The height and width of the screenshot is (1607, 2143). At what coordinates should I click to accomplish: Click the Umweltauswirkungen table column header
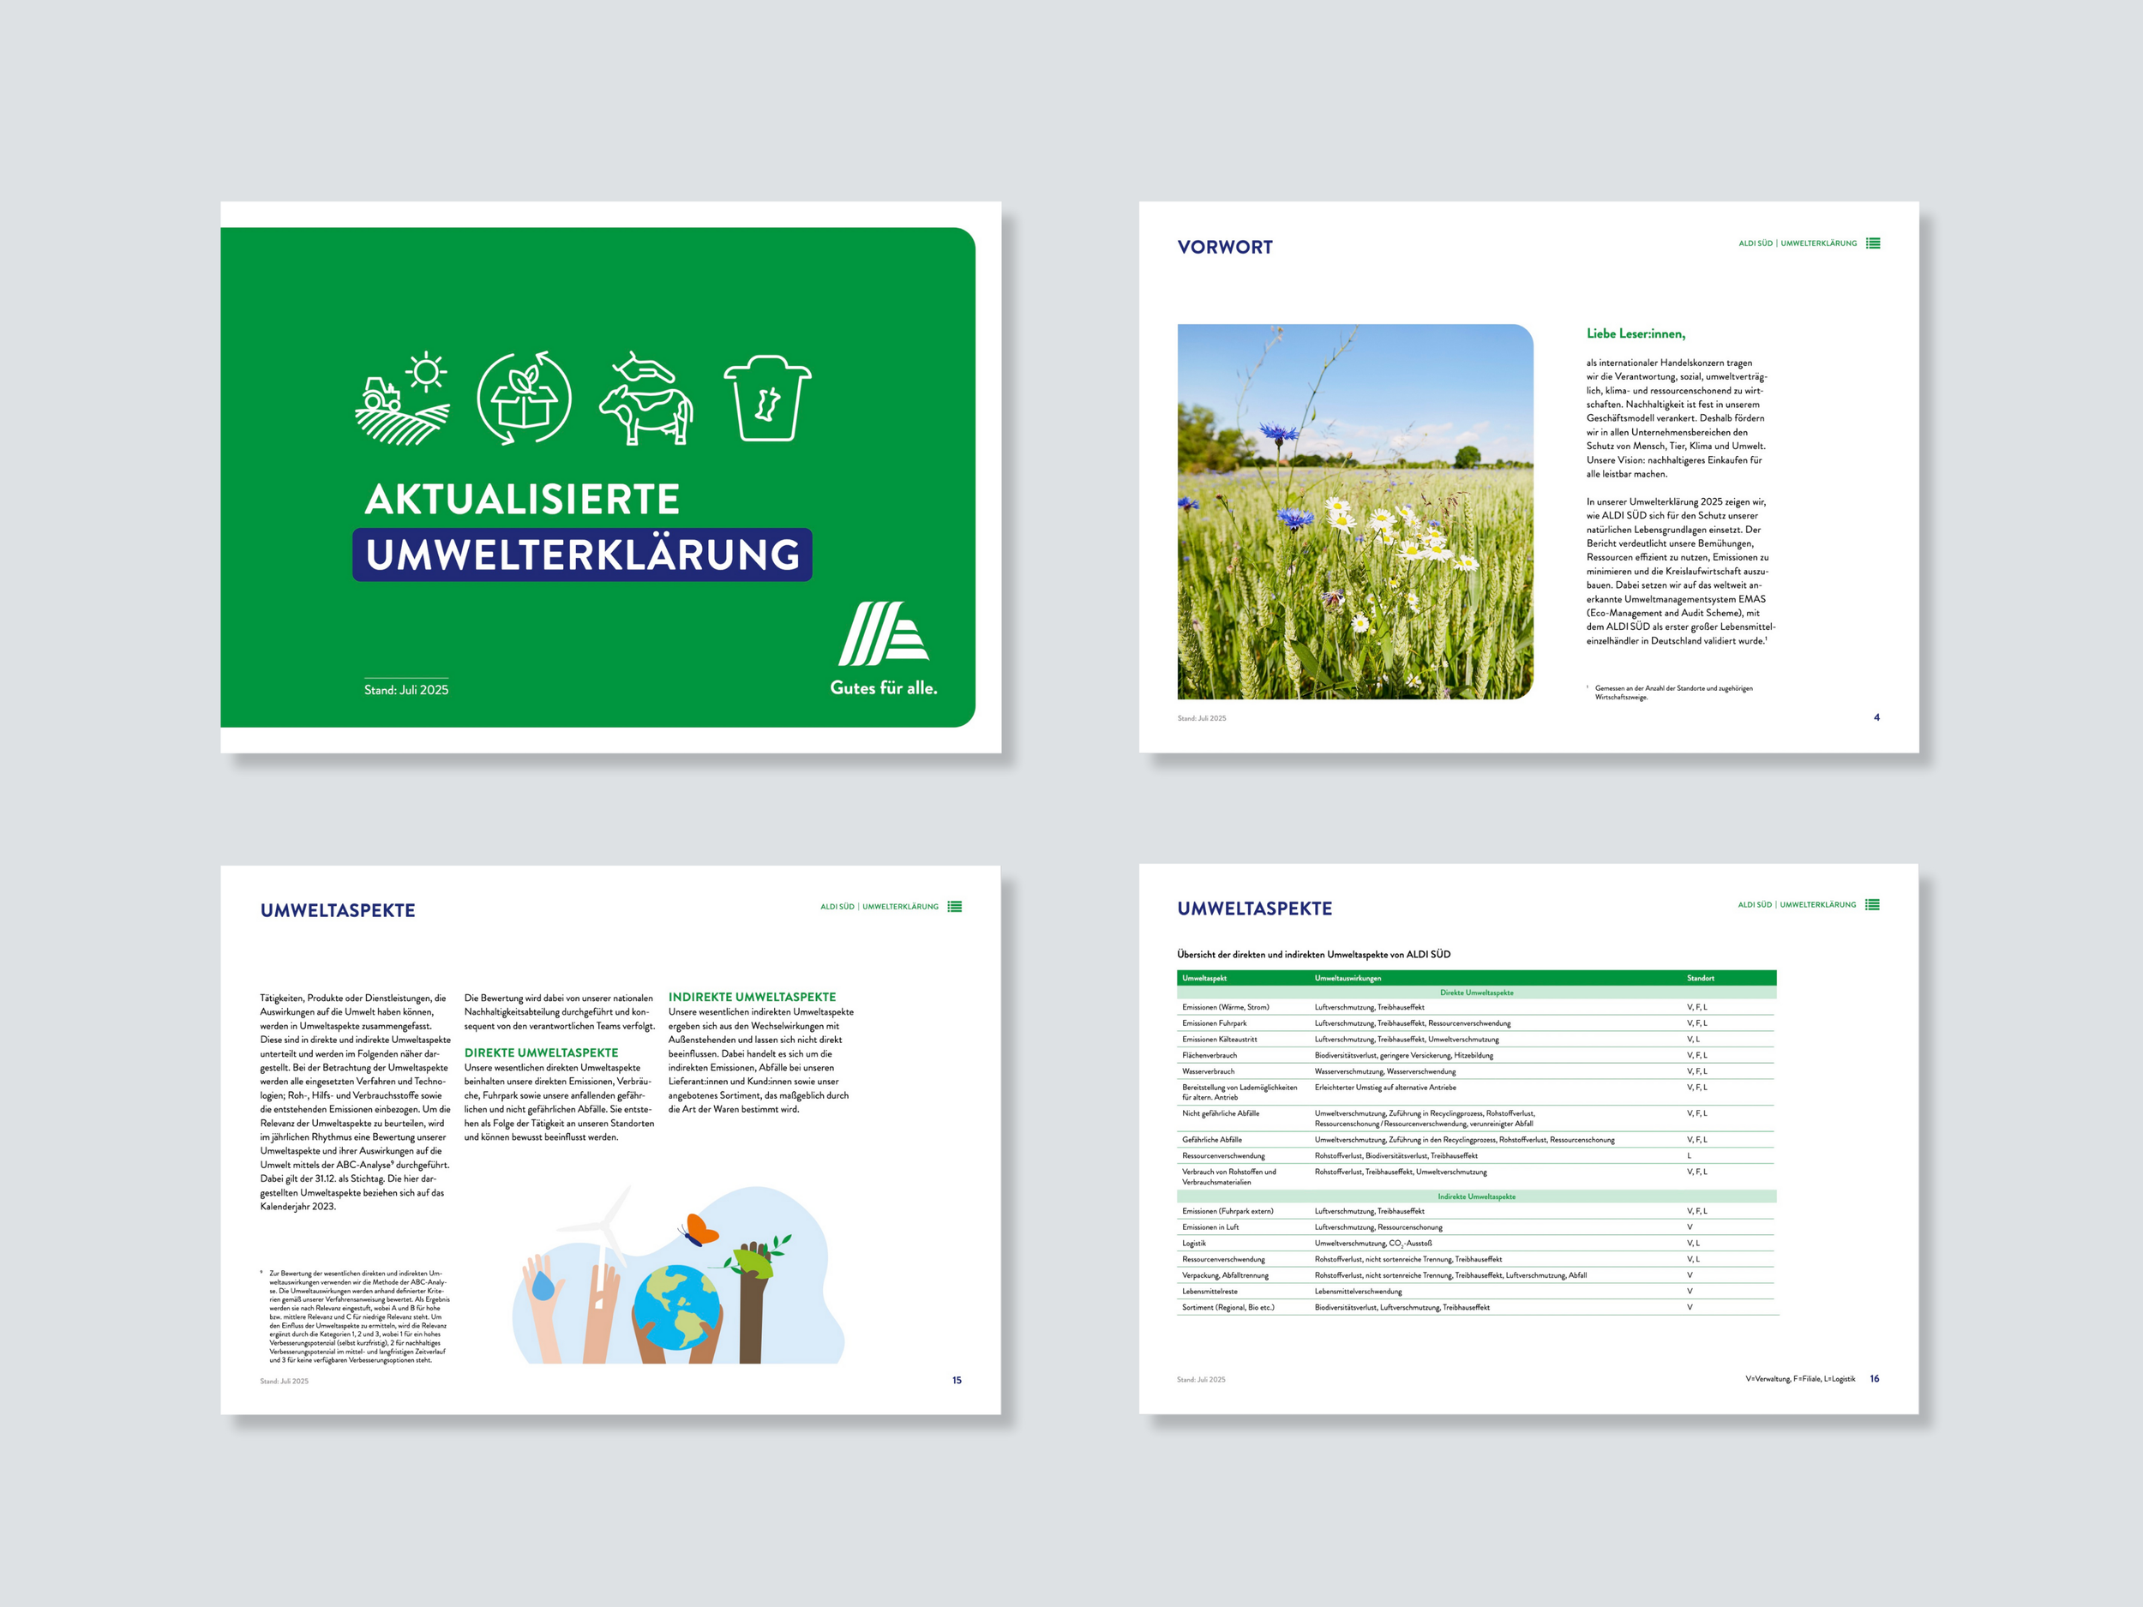click(x=1348, y=979)
